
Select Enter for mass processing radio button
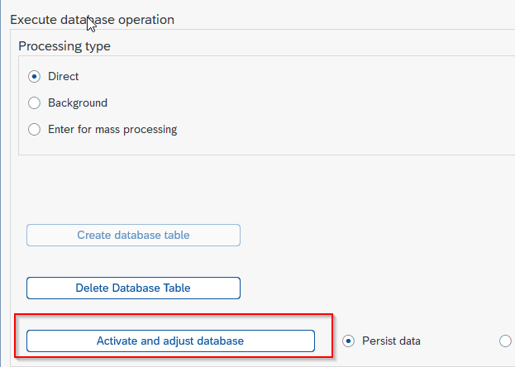click(34, 129)
